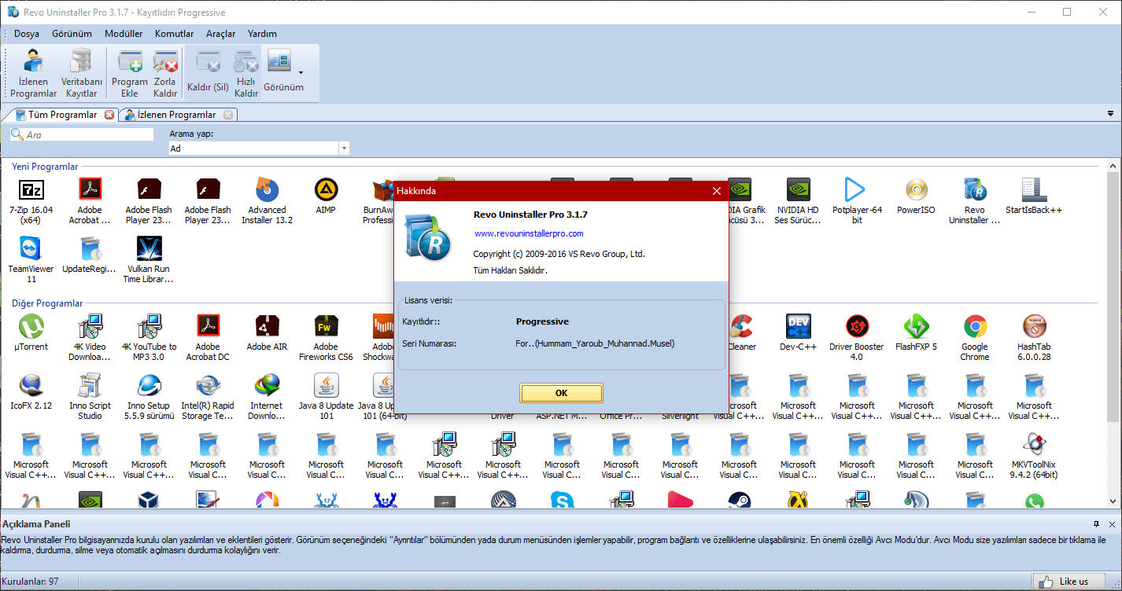1122x591 pixels.
Task: Toggle the pin on Açıklama Paneli
Action: (x=1096, y=523)
